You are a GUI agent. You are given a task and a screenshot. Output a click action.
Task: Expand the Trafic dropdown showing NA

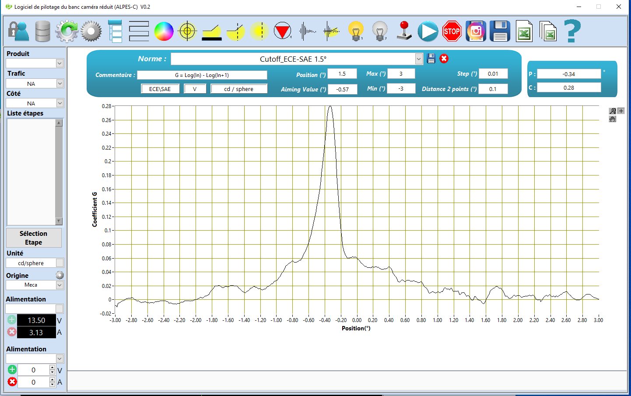pyautogui.click(x=60, y=83)
